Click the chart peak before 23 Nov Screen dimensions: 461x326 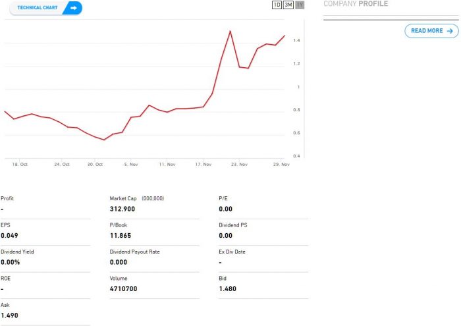230,31
